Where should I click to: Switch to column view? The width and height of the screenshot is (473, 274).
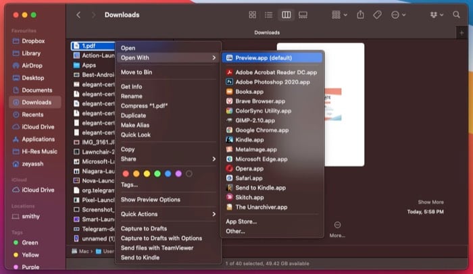pyautogui.click(x=286, y=15)
